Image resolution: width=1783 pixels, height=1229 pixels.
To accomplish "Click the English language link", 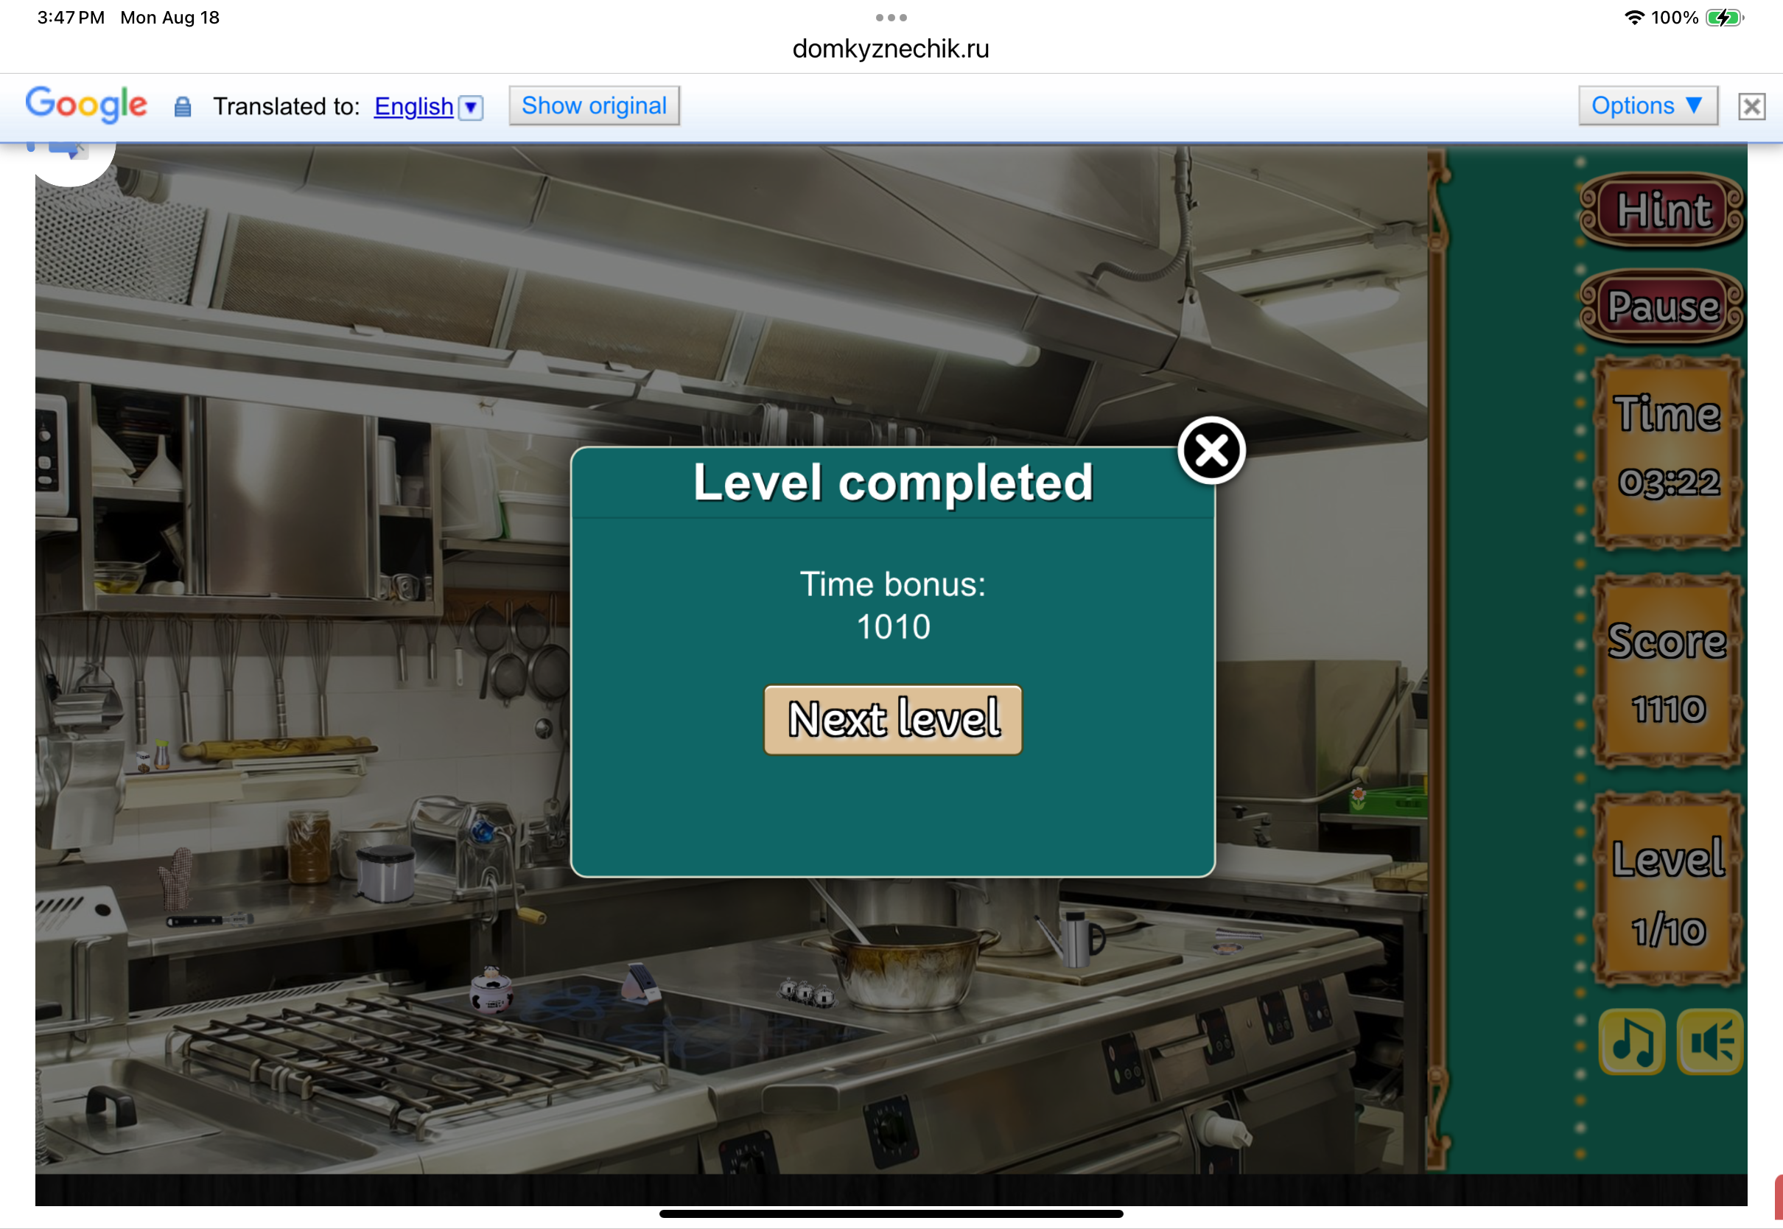I will 413,106.
